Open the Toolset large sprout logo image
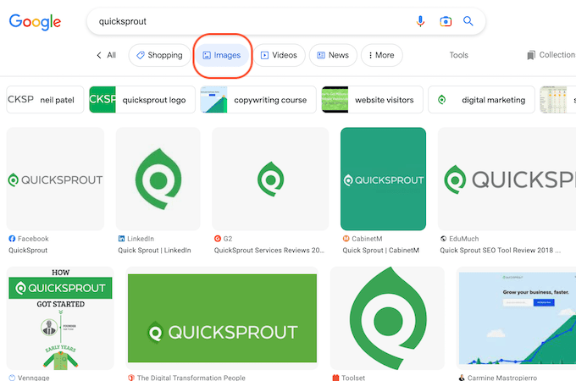Screen dimensions: 576x381 [387, 318]
